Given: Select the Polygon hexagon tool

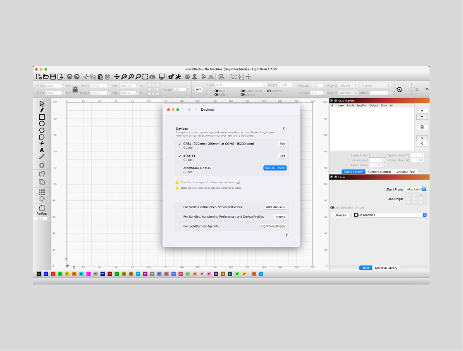Looking at the screenshot, I should [x=42, y=130].
